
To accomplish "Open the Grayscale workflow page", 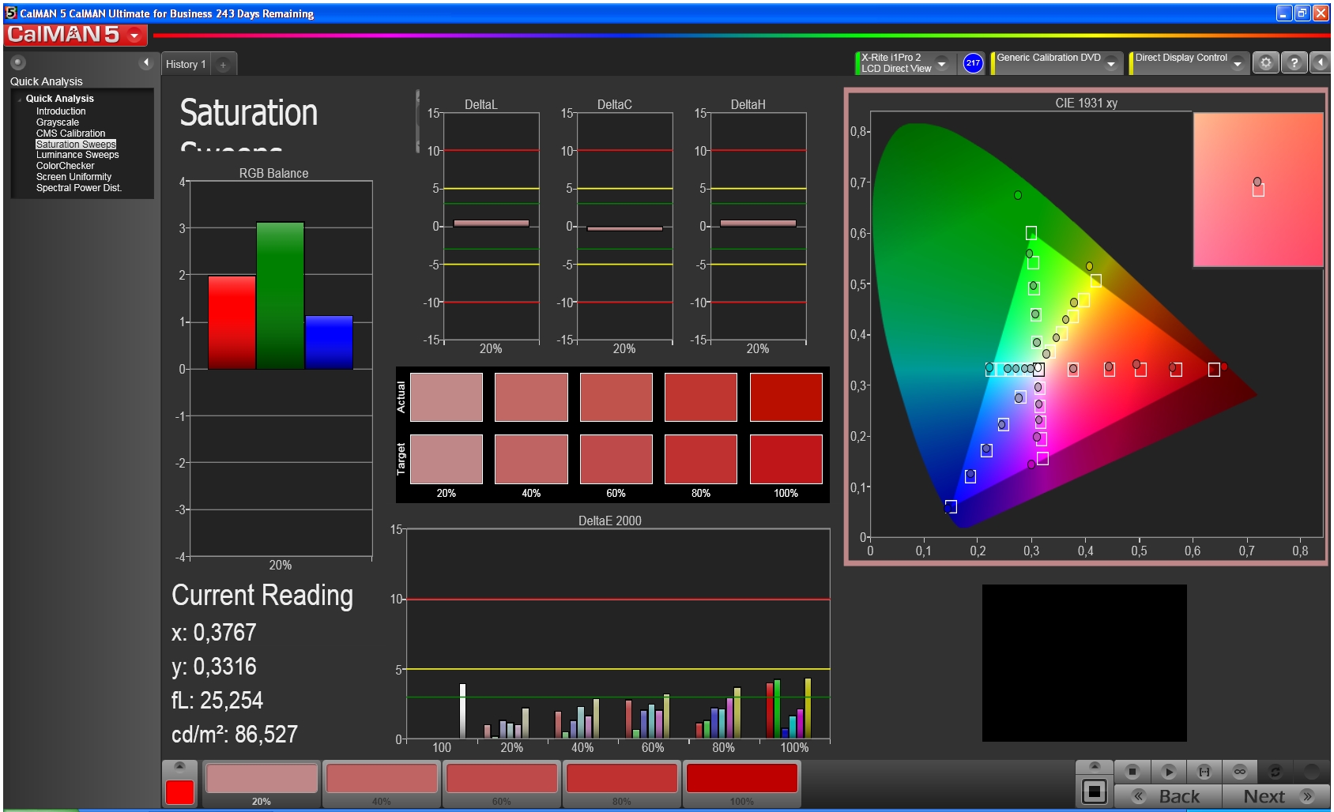I will (58, 122).
